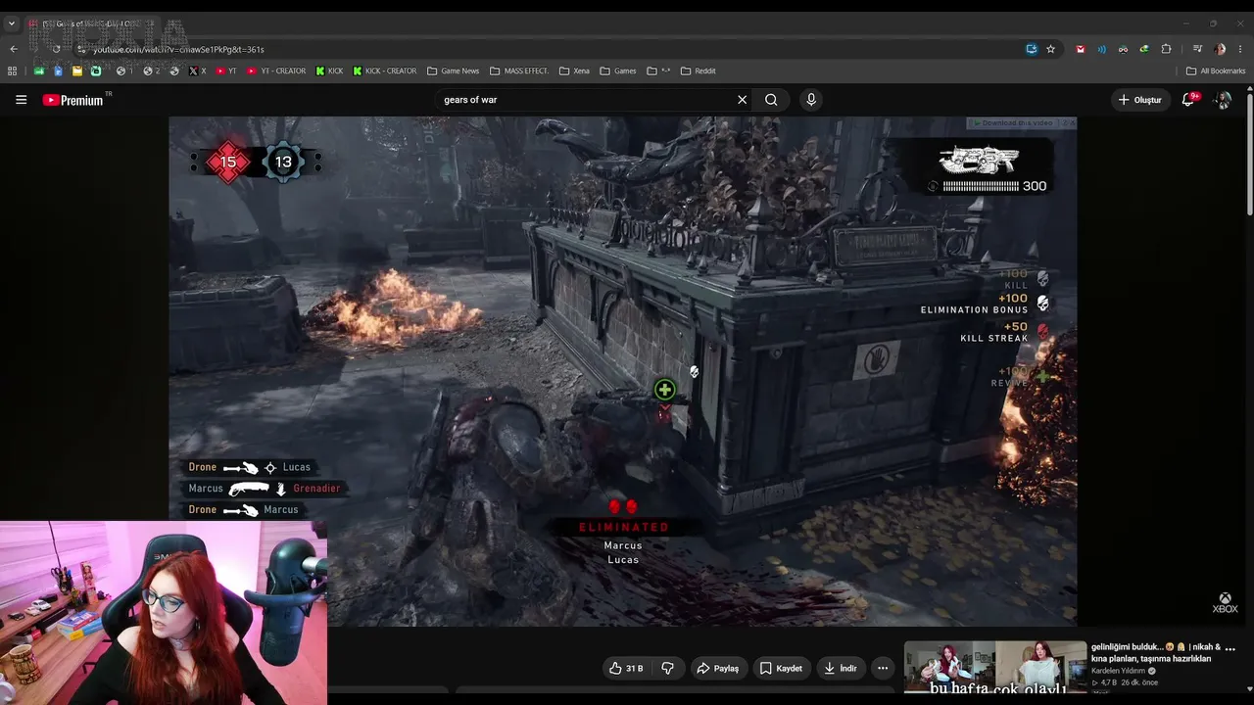1254x705 pixels.
Task: Open the KICK bookmark
Action: pos(329,70)
